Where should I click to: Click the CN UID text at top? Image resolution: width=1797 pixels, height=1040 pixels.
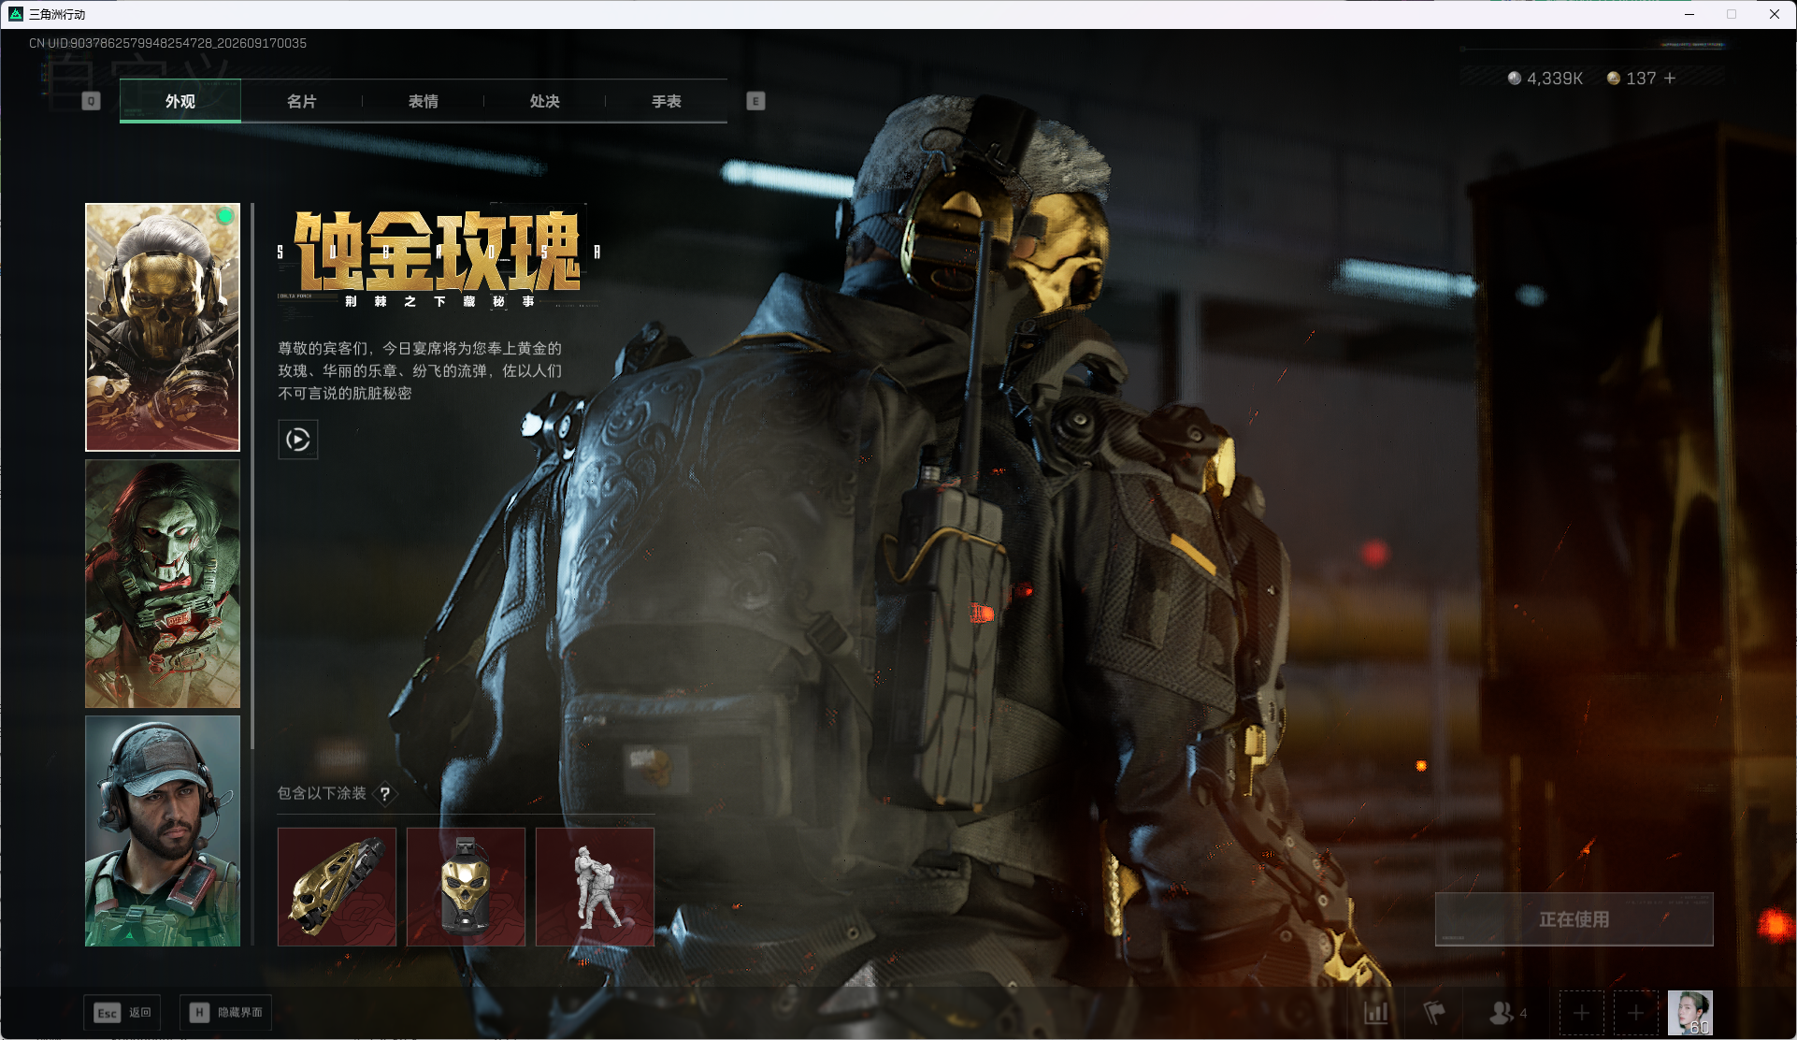168,43
